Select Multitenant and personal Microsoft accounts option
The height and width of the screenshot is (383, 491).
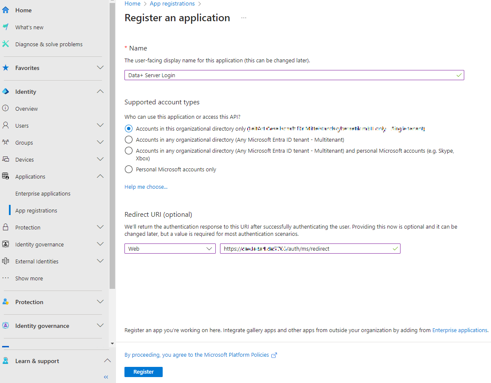coord(129,151)
